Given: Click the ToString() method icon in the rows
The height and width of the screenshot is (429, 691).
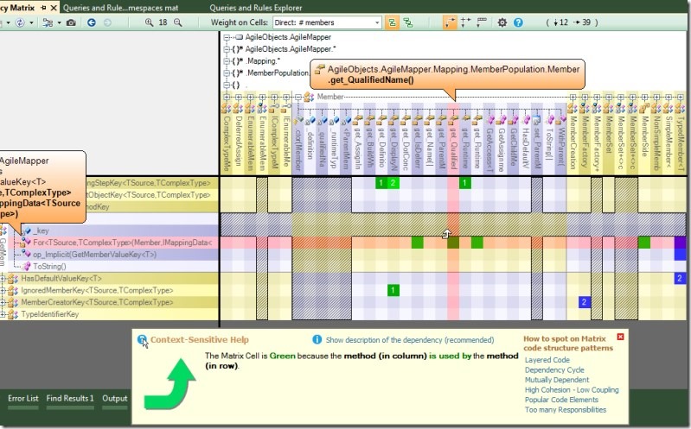Looking at the screenshot, I should tap(26, 266).
